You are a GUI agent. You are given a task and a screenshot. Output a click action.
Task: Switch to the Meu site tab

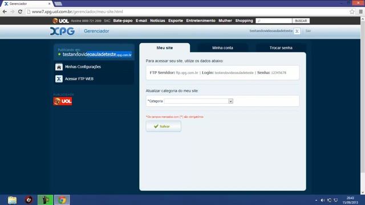(165, 48)
